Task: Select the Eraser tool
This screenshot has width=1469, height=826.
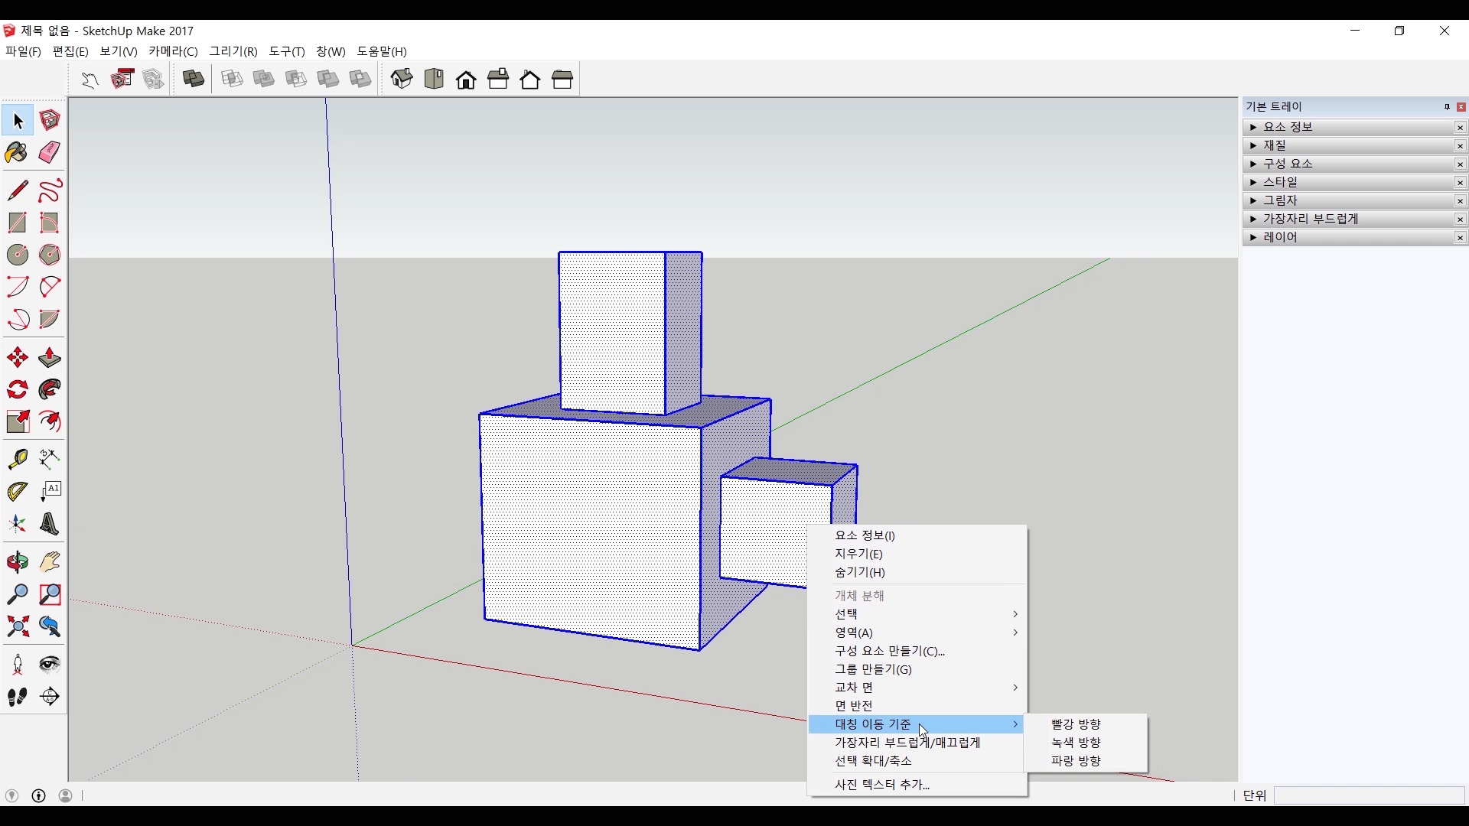Action: (50, 152)
